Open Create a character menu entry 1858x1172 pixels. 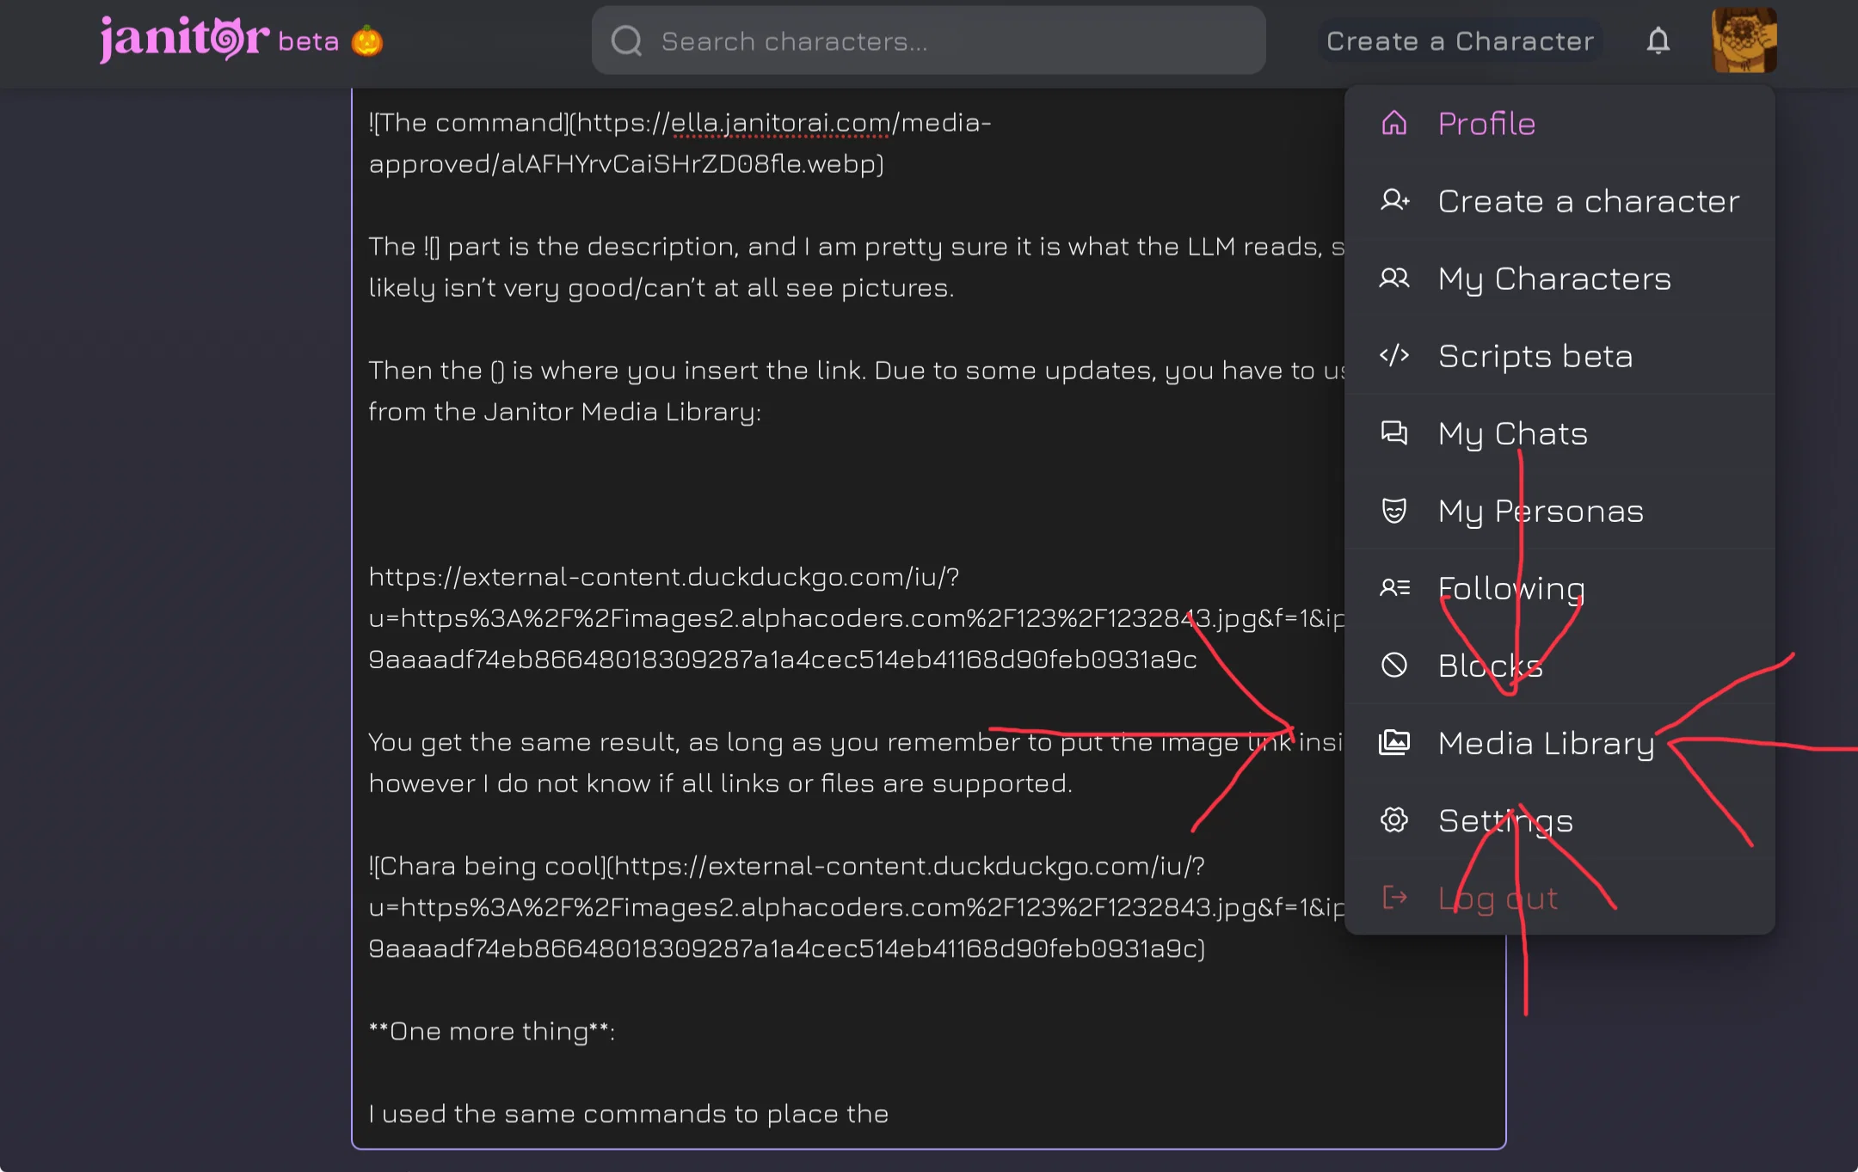tap(1560, 201)
